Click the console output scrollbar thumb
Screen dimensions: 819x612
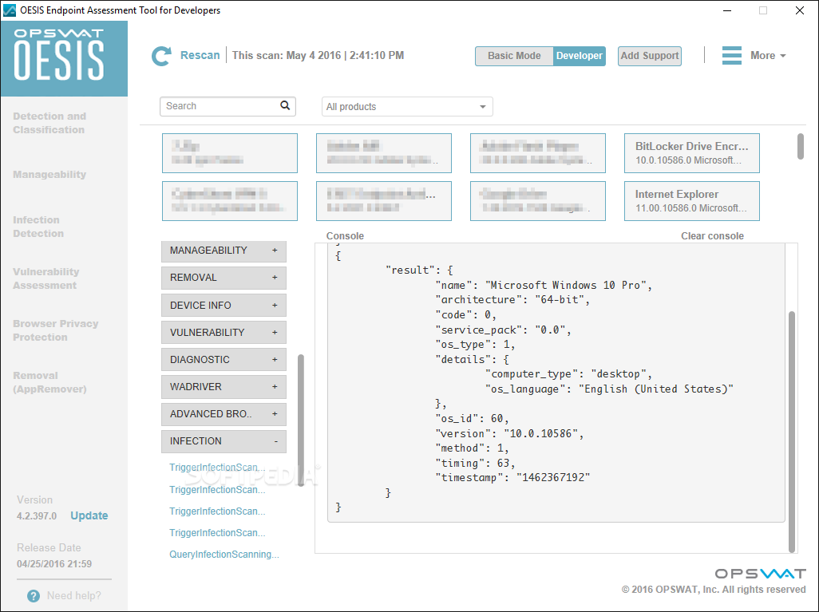[792, 432]
